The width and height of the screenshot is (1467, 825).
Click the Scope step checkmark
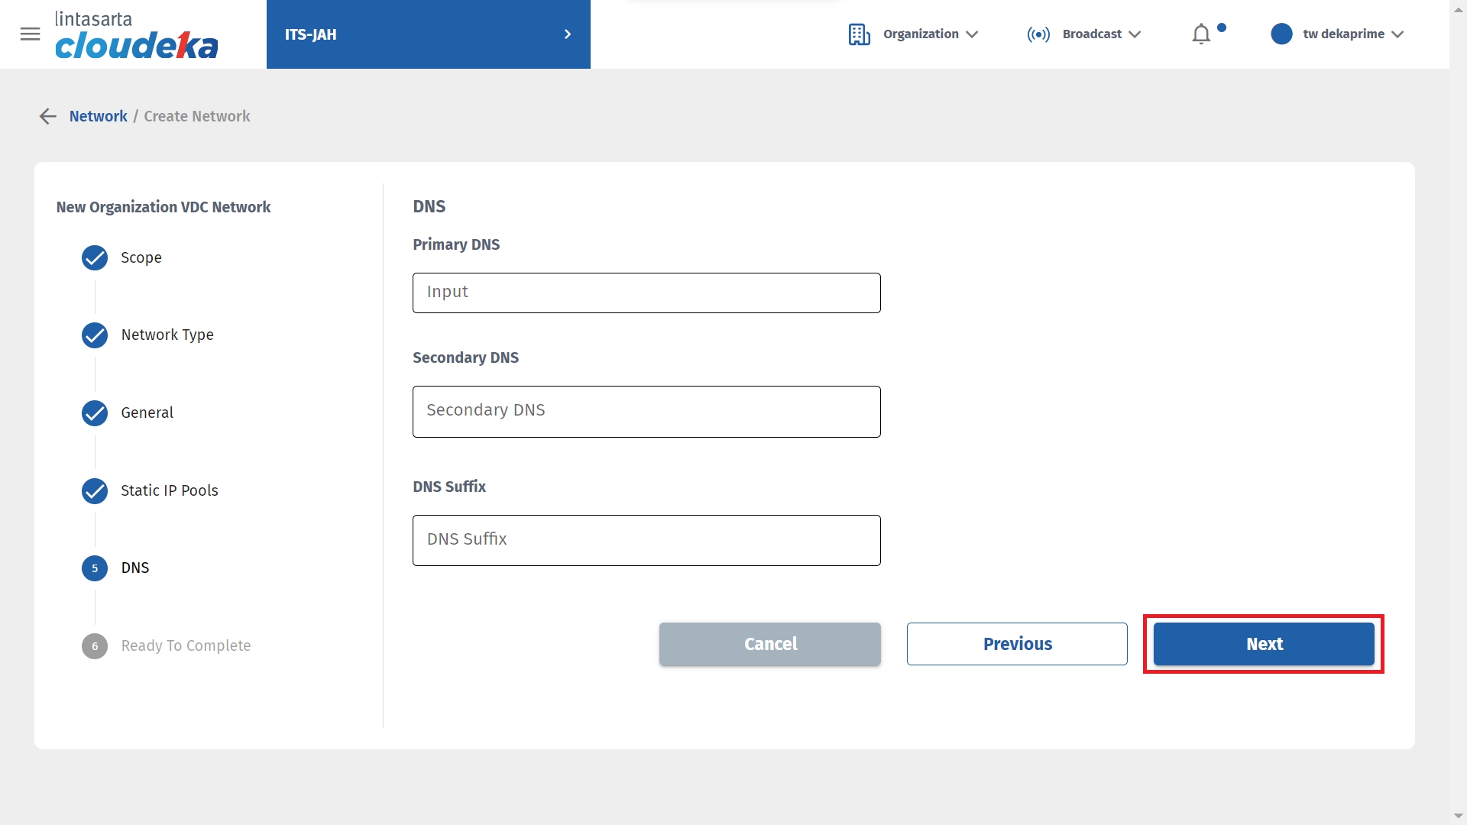tap(95, 258)
